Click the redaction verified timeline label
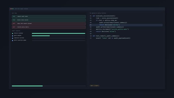Screen dimensions: 174x98 [19, 38]
